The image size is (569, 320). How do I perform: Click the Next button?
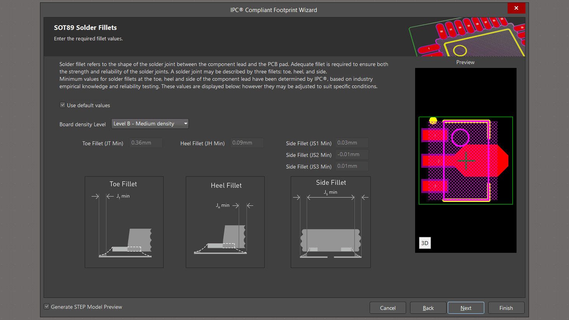pyautogui.click(x=466, y=308)
